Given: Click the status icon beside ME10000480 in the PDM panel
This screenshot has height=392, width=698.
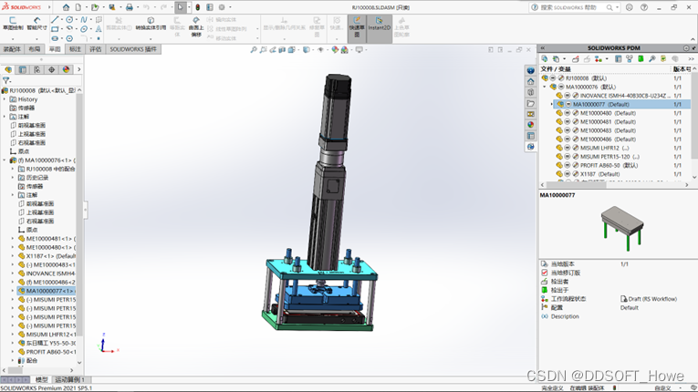Looking at the screenshot, I should pyautogui.click(x=568, y=113).
